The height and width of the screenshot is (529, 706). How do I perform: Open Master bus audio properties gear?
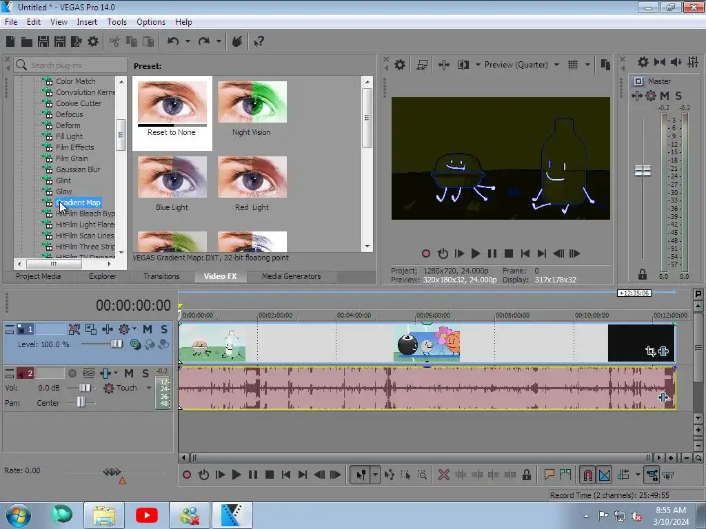[x=643, y=62]
